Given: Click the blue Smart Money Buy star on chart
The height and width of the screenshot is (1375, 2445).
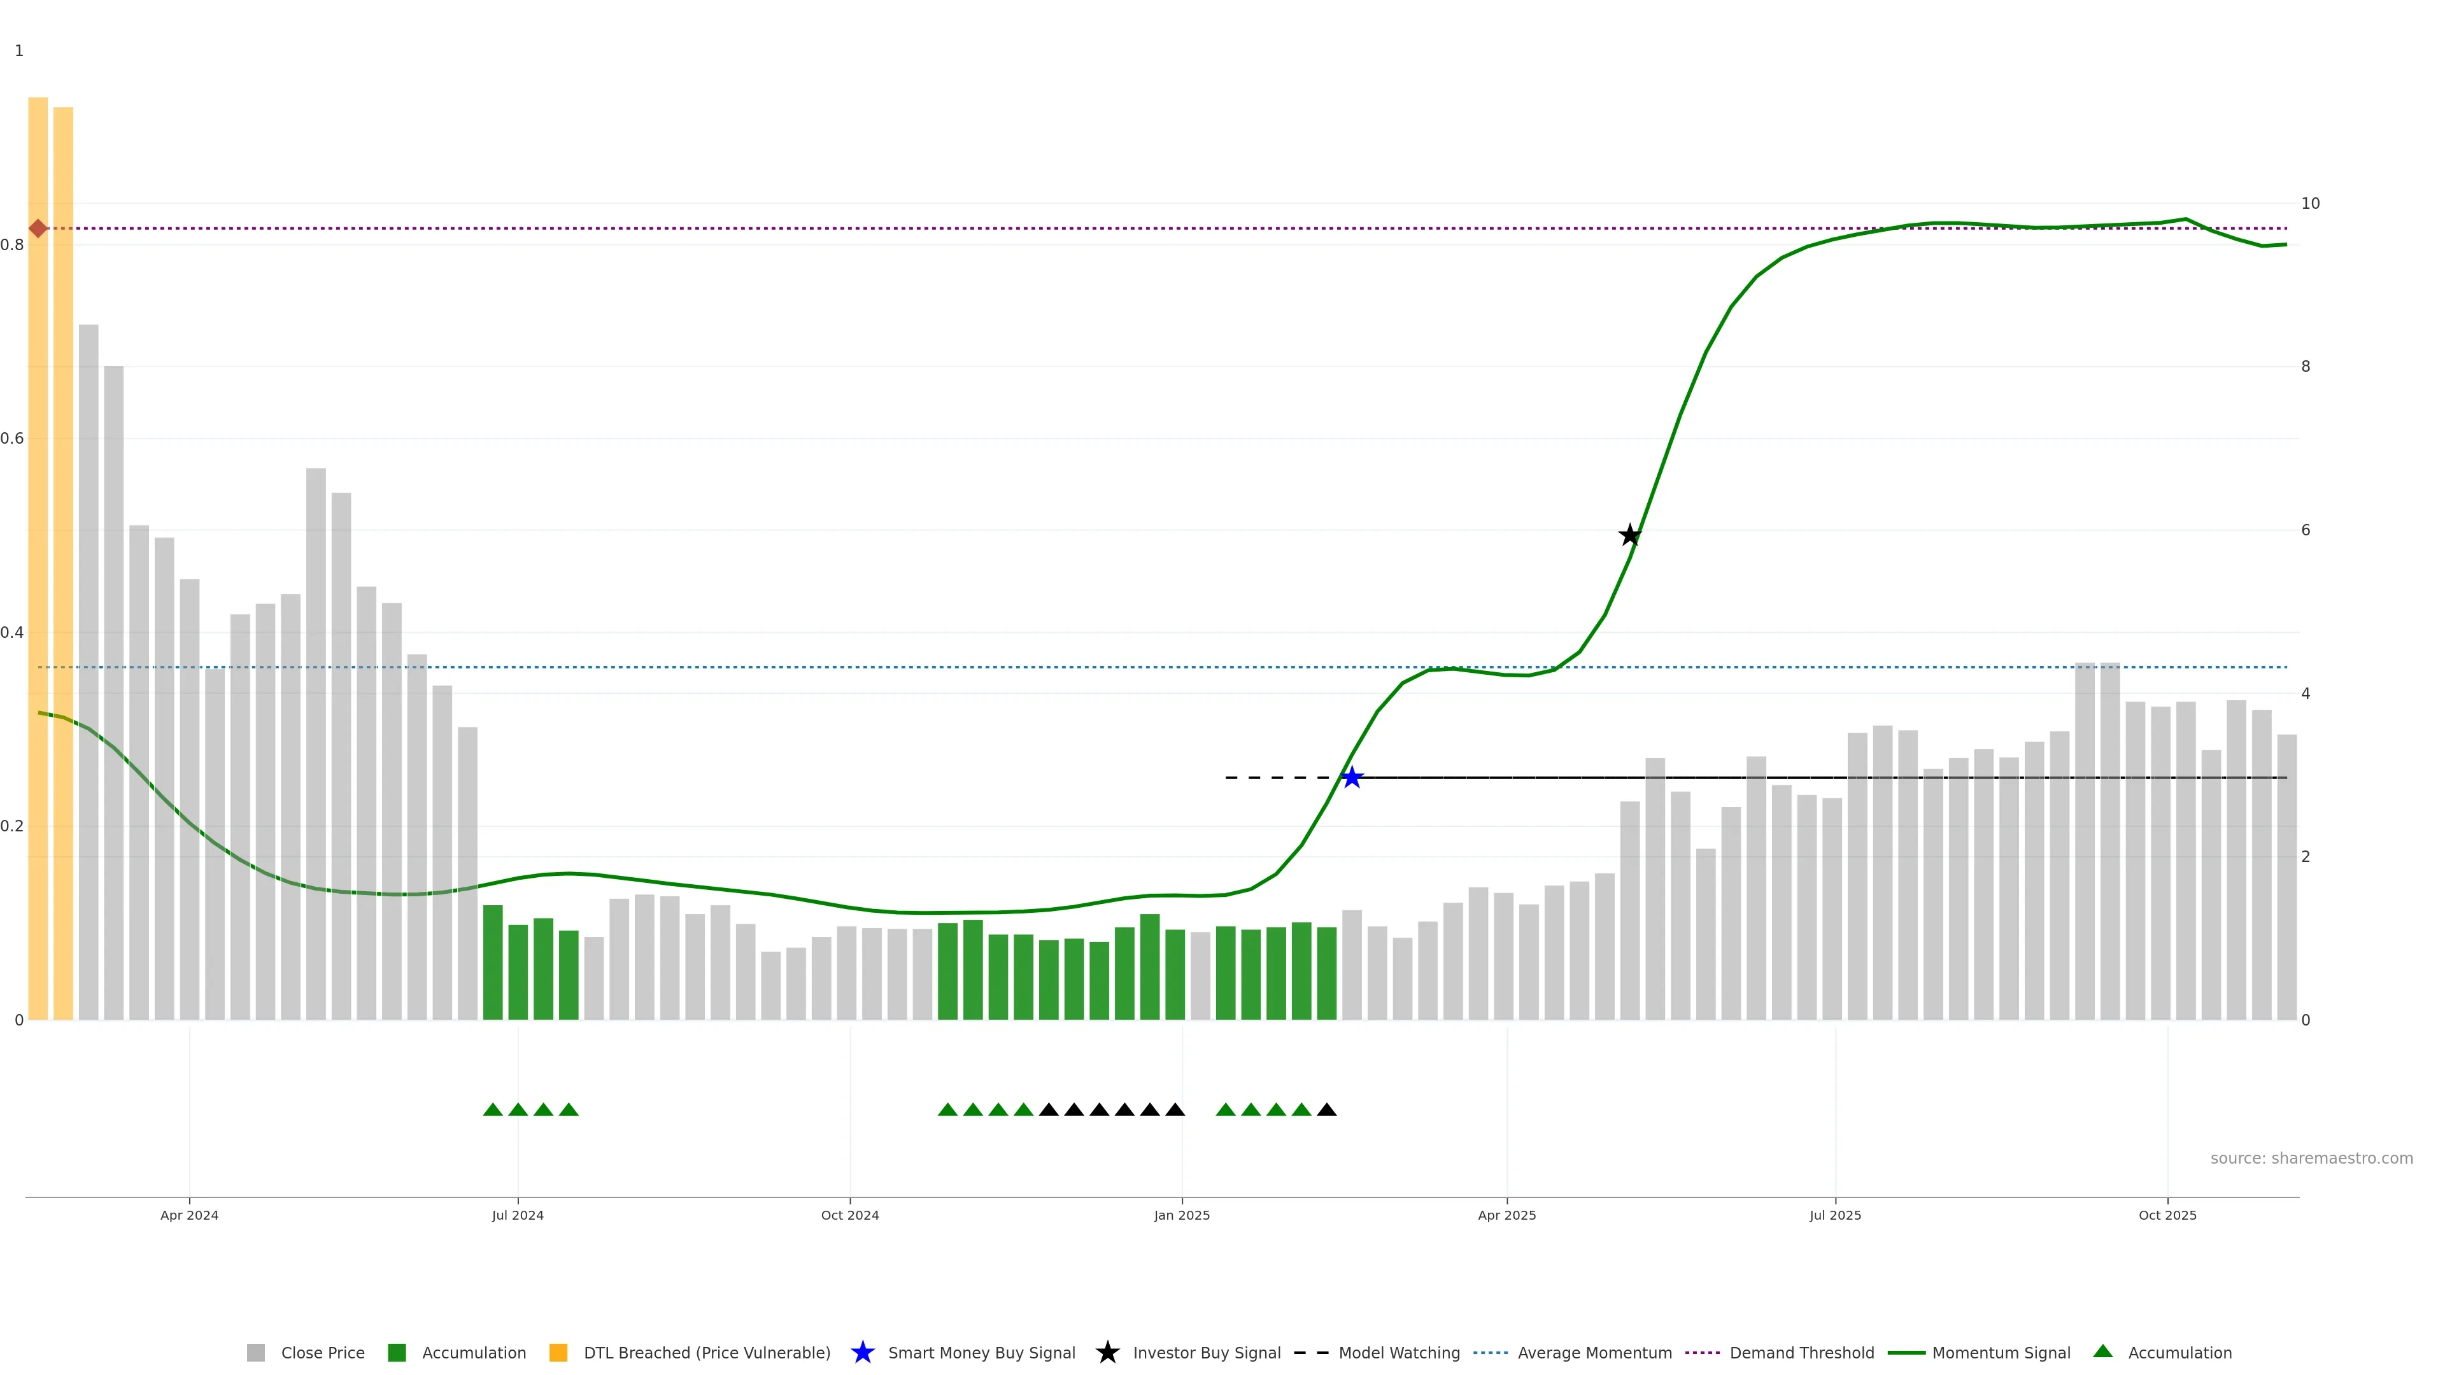Looking at the screenshot, I should tap(1352, 778).
